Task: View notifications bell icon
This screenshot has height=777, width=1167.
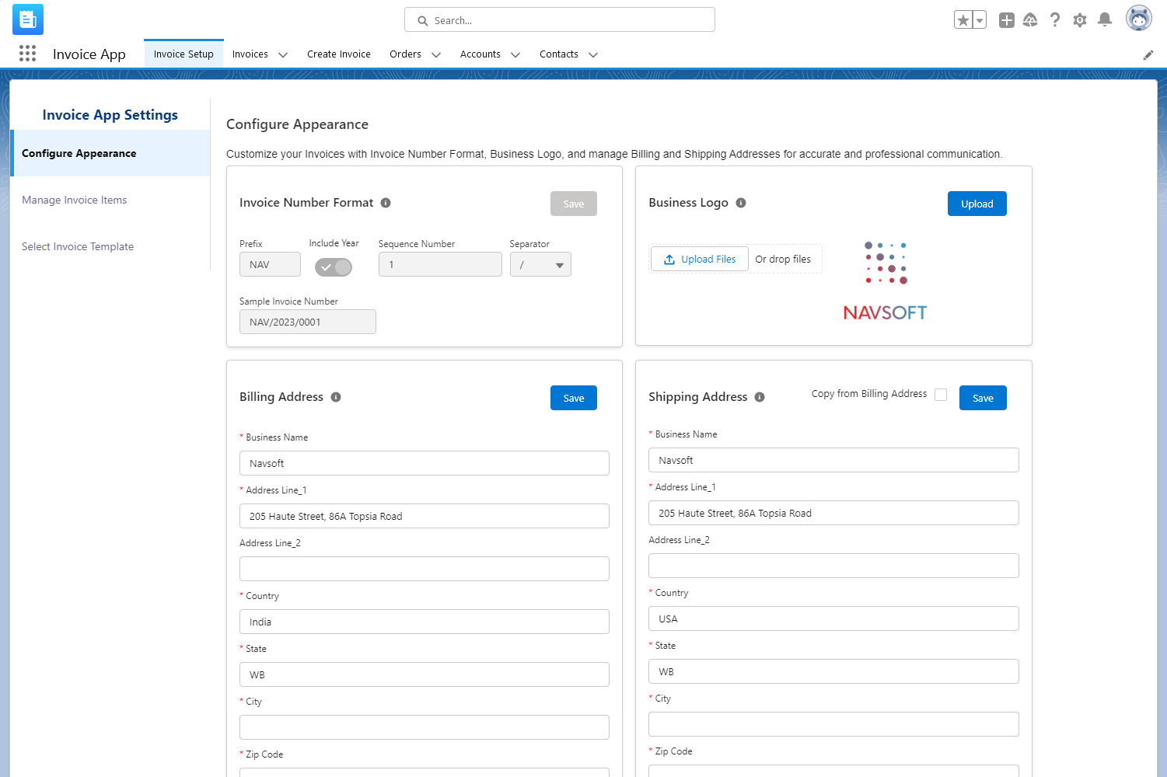Action: pos(1105,20)
